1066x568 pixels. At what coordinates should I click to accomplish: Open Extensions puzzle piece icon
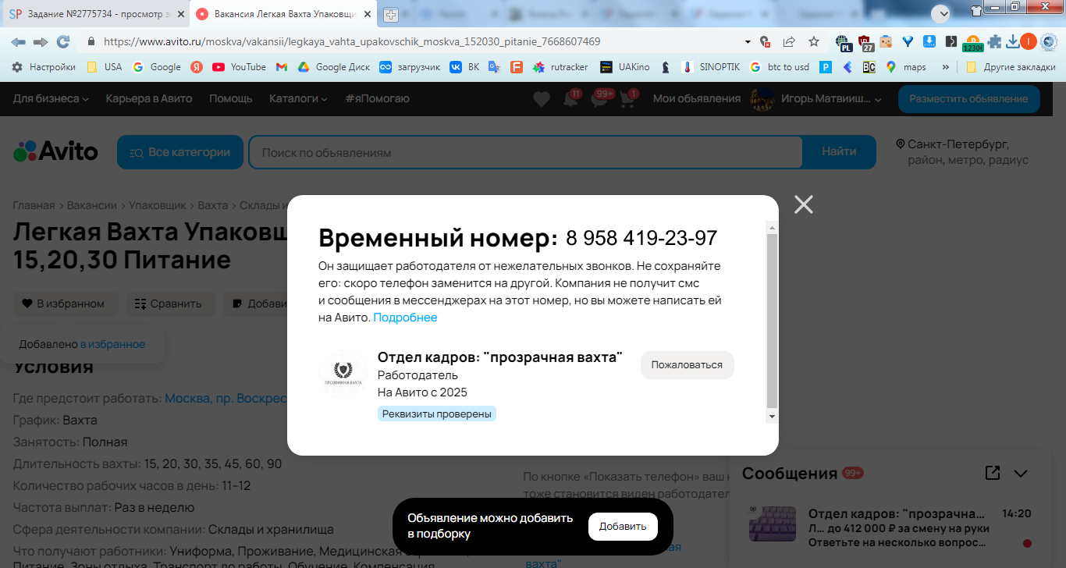pyautogui.click(x=994, y=41)
